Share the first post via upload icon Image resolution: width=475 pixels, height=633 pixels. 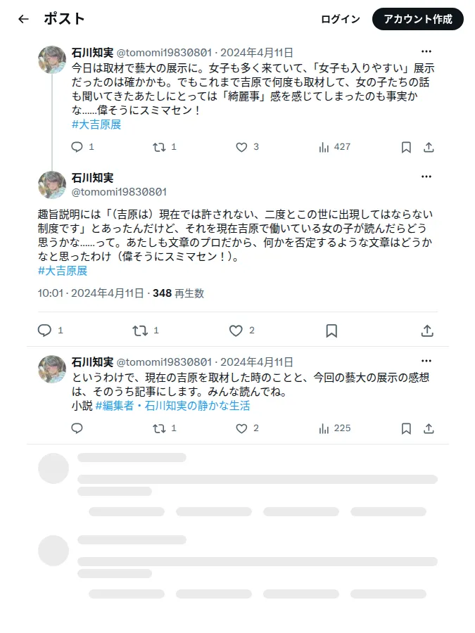click(x=429, y=147)
